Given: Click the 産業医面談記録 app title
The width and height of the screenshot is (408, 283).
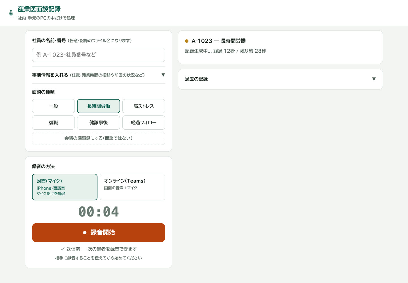Looking at the screenshot, I should pos(39,9).
